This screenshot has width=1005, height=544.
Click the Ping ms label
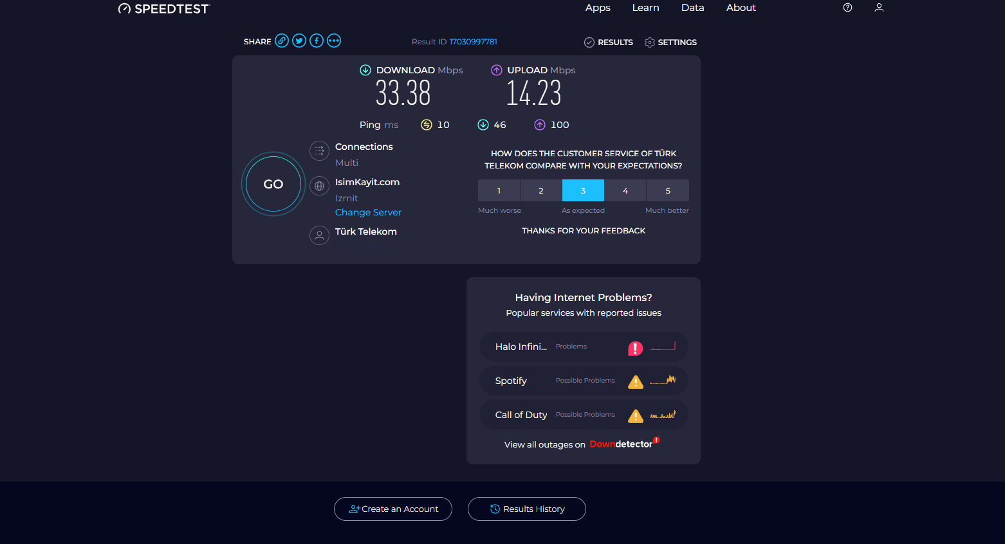click(379, 125)
